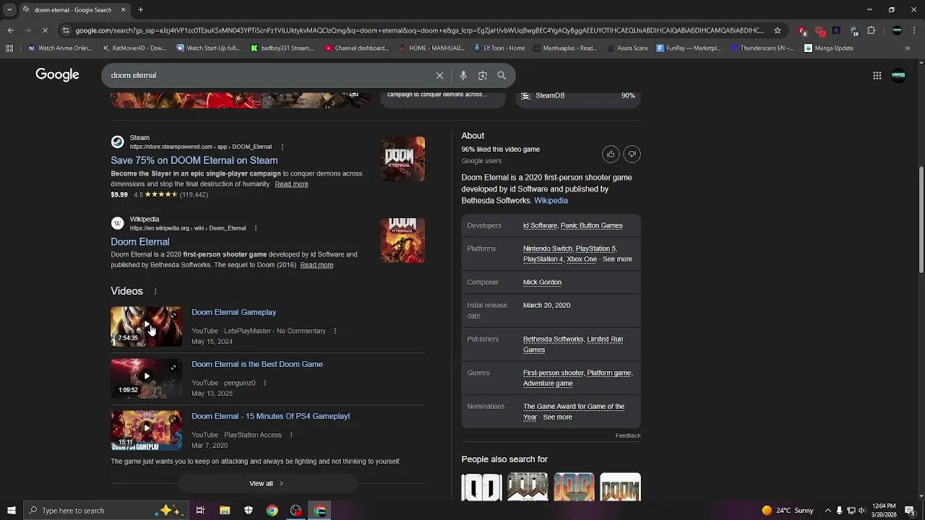Open the Manga Update bookmark

click(x=829, y=48)
